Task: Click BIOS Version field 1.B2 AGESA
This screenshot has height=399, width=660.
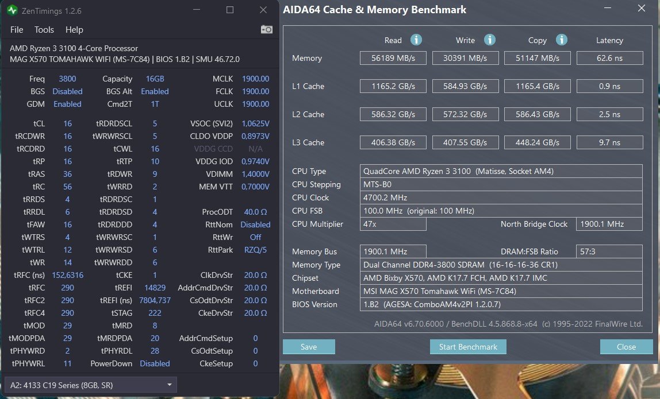Action: pos(501,304)
